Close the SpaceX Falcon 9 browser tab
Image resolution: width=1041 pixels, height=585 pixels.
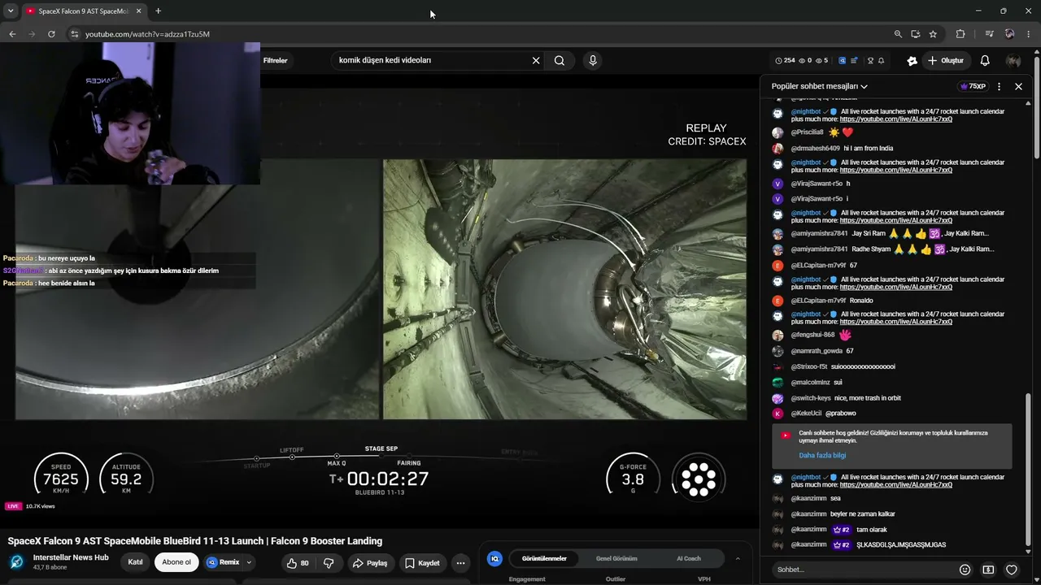[x=138, y=11]
